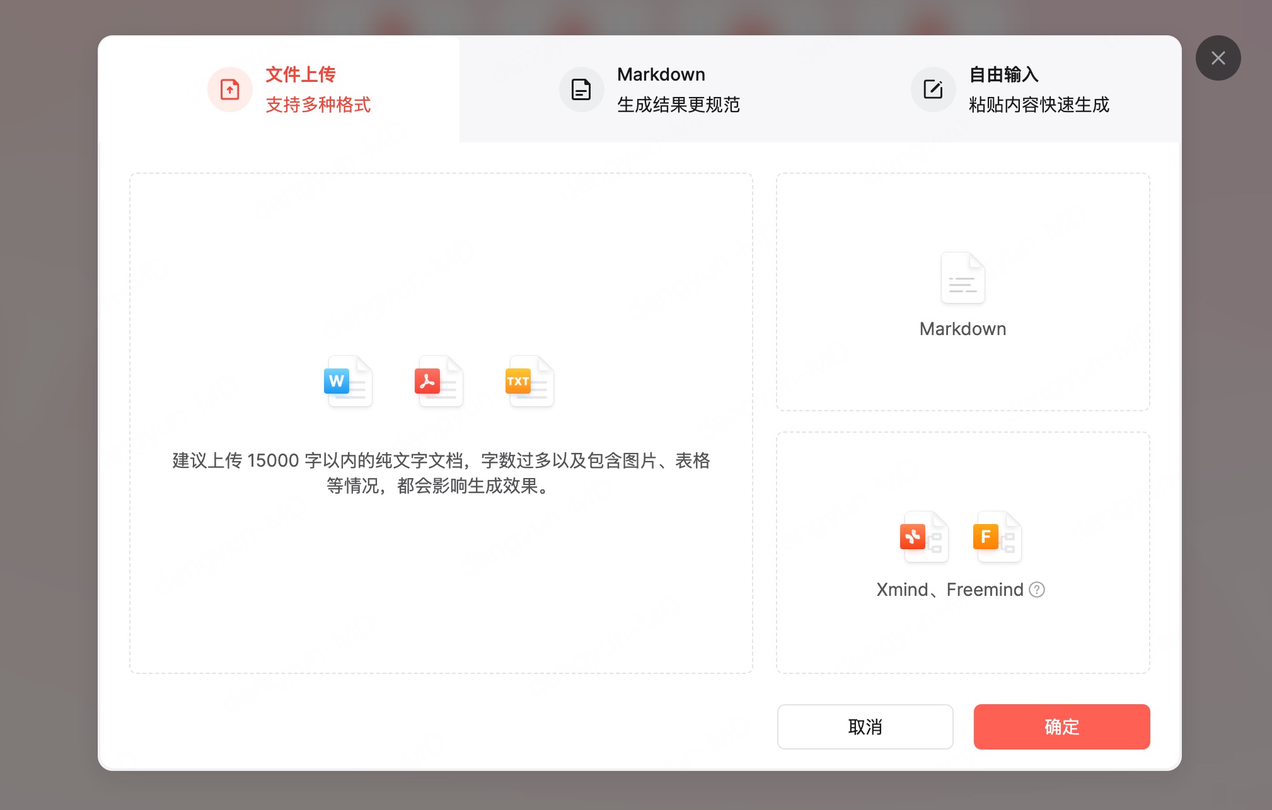Click the TXT file icon

(529, 381)
